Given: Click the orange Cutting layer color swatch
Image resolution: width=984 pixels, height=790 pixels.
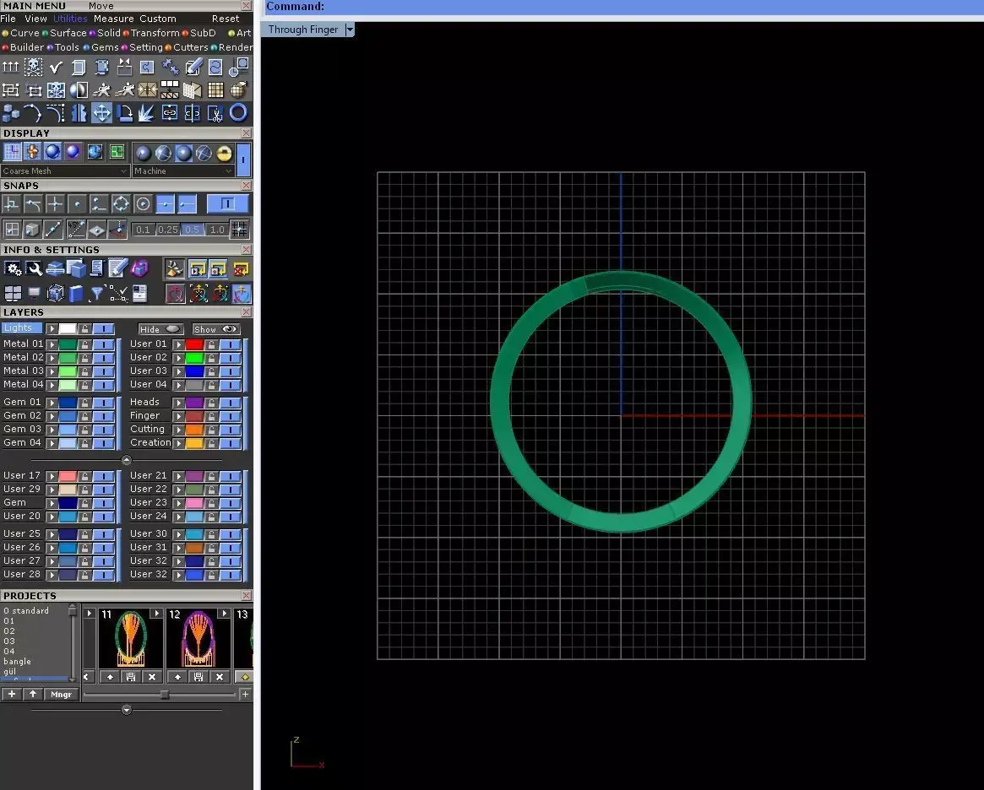Looking at the screenshot, I should (x=194, y=430).
